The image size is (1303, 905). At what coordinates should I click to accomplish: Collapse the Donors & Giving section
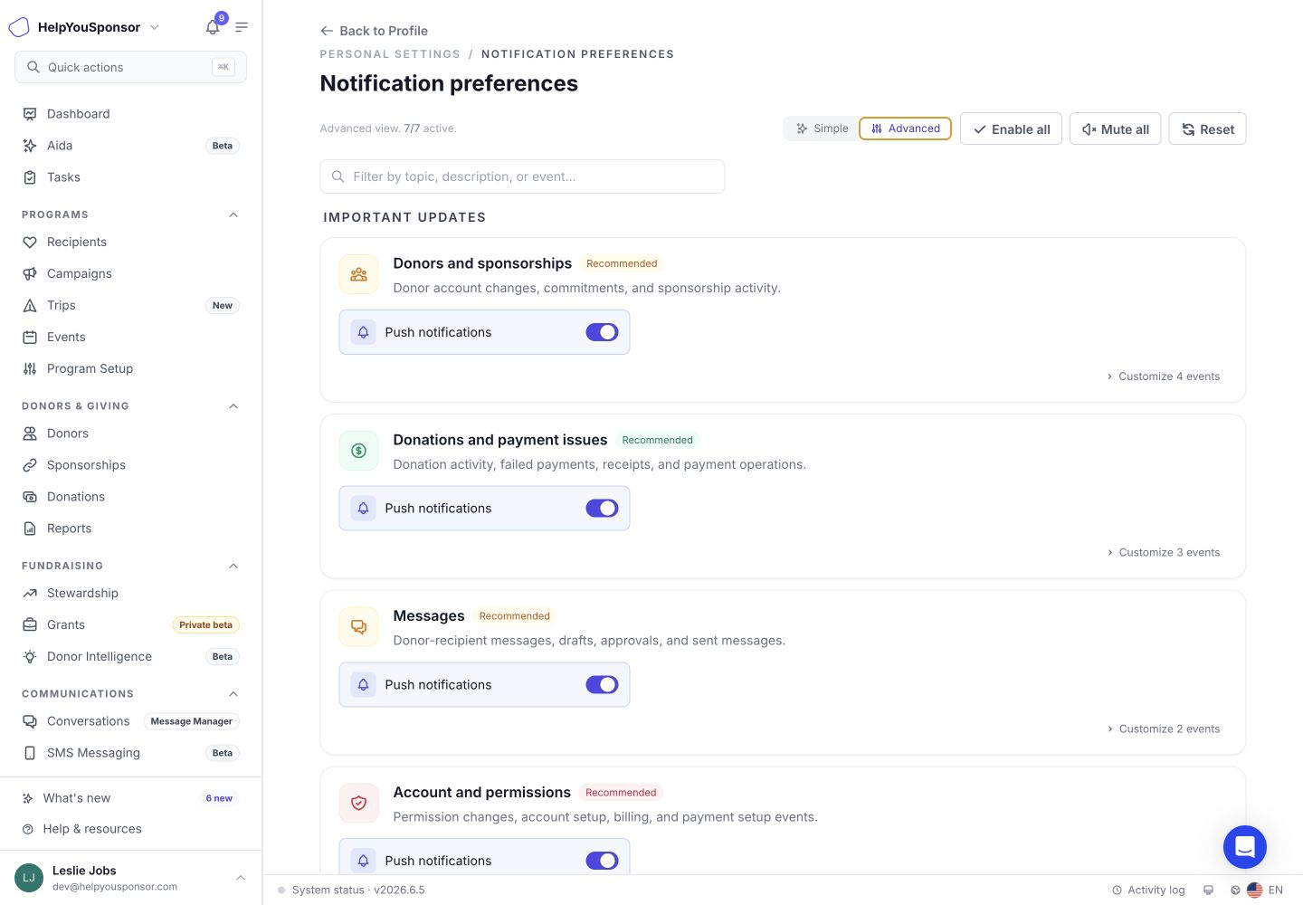click(x=233, y=406)
